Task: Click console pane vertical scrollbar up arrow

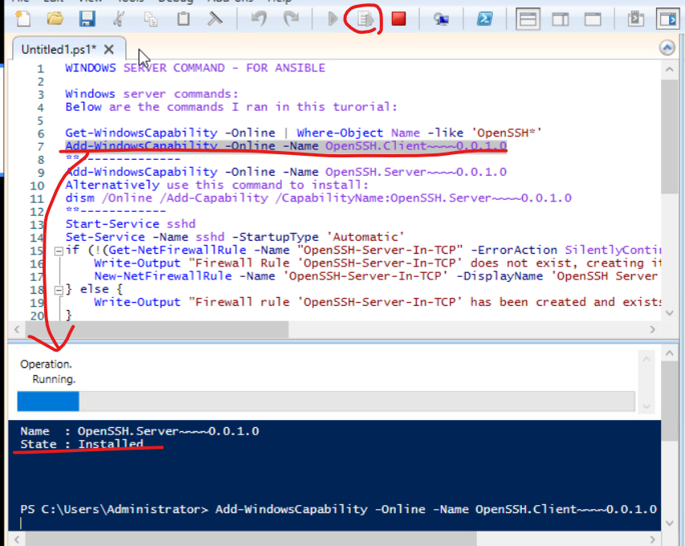Action: 669,353
